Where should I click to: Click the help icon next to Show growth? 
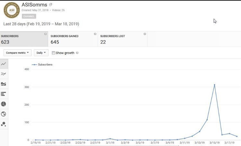pos(77,53)
